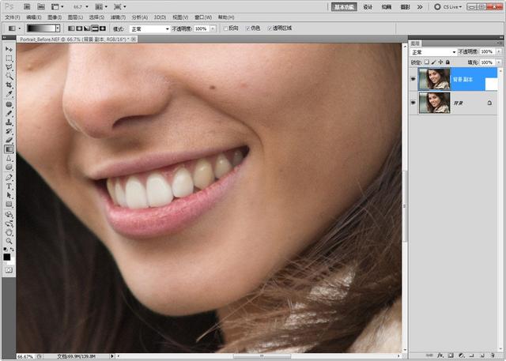506x361 pixels.
Task: Select the Lasso tool
Action: [9, 67]
